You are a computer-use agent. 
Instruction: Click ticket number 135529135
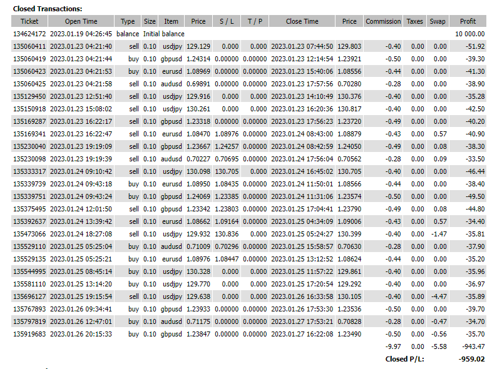coord(29,259)
